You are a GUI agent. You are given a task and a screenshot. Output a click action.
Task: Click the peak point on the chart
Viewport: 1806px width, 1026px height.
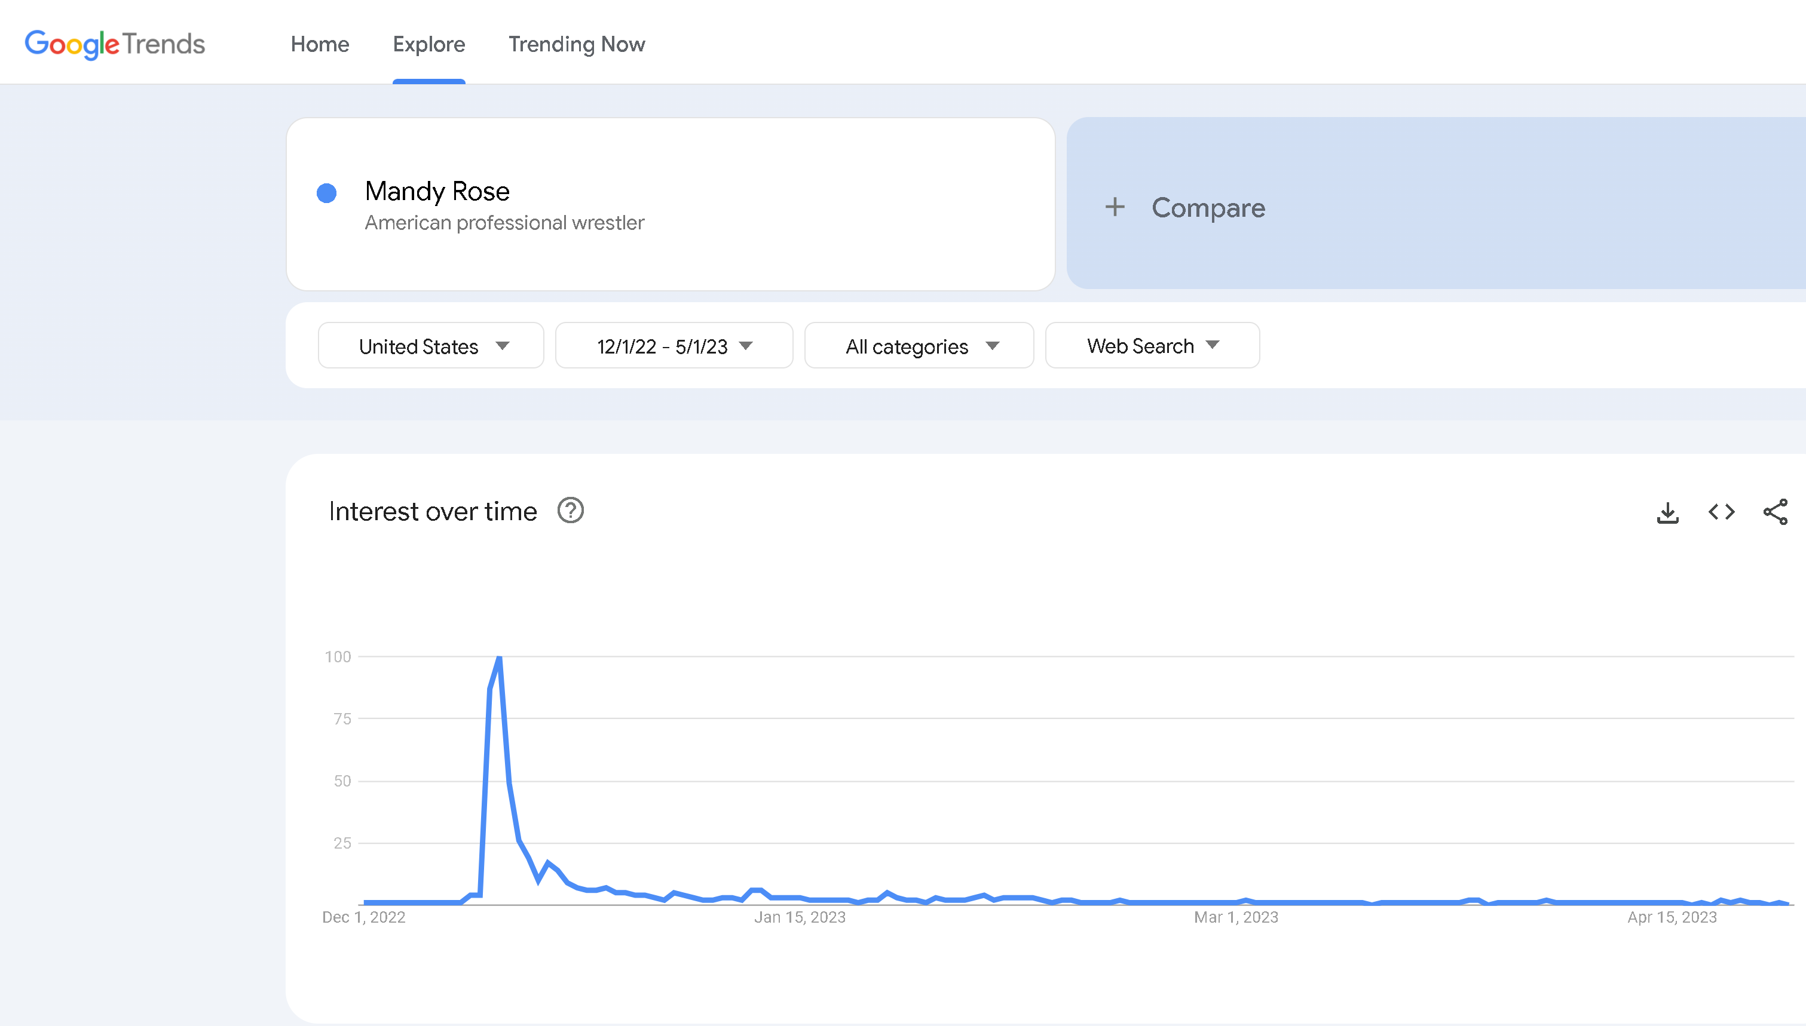coord(499,658)
